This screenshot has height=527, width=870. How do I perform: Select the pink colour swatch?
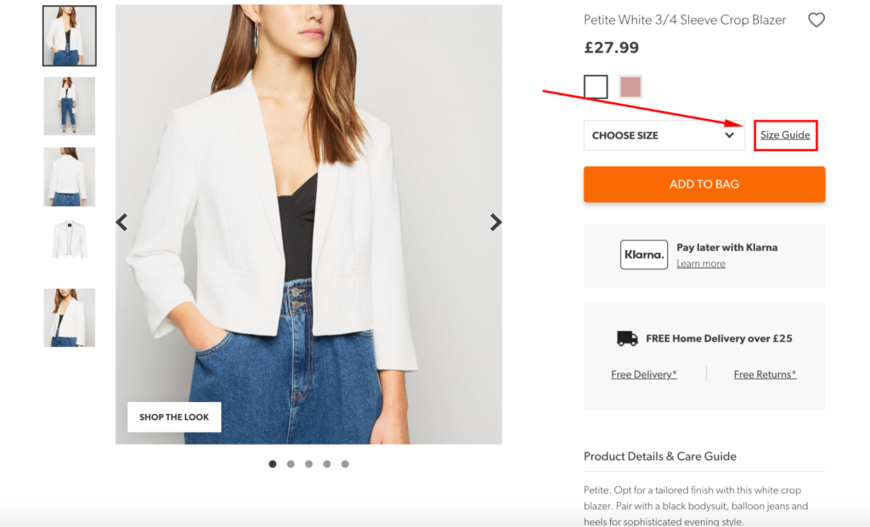630,88
